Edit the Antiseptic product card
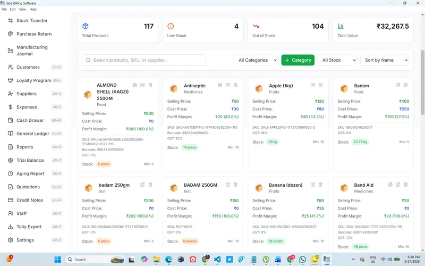The image size is (425, 266). pos(228,85)
